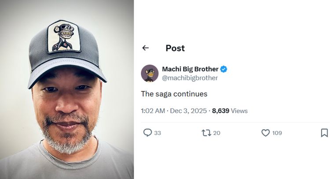
Task: Click the ape patch on the cap
Action: pos(64,37)
